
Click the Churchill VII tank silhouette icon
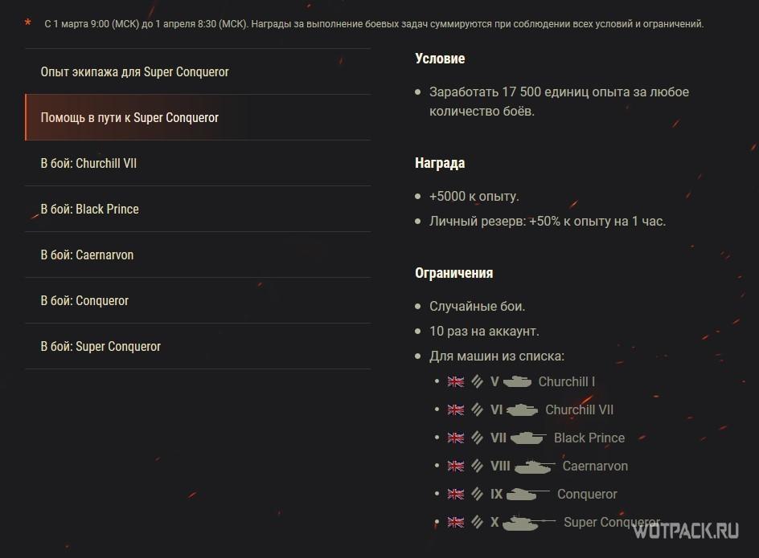(523, 410)
